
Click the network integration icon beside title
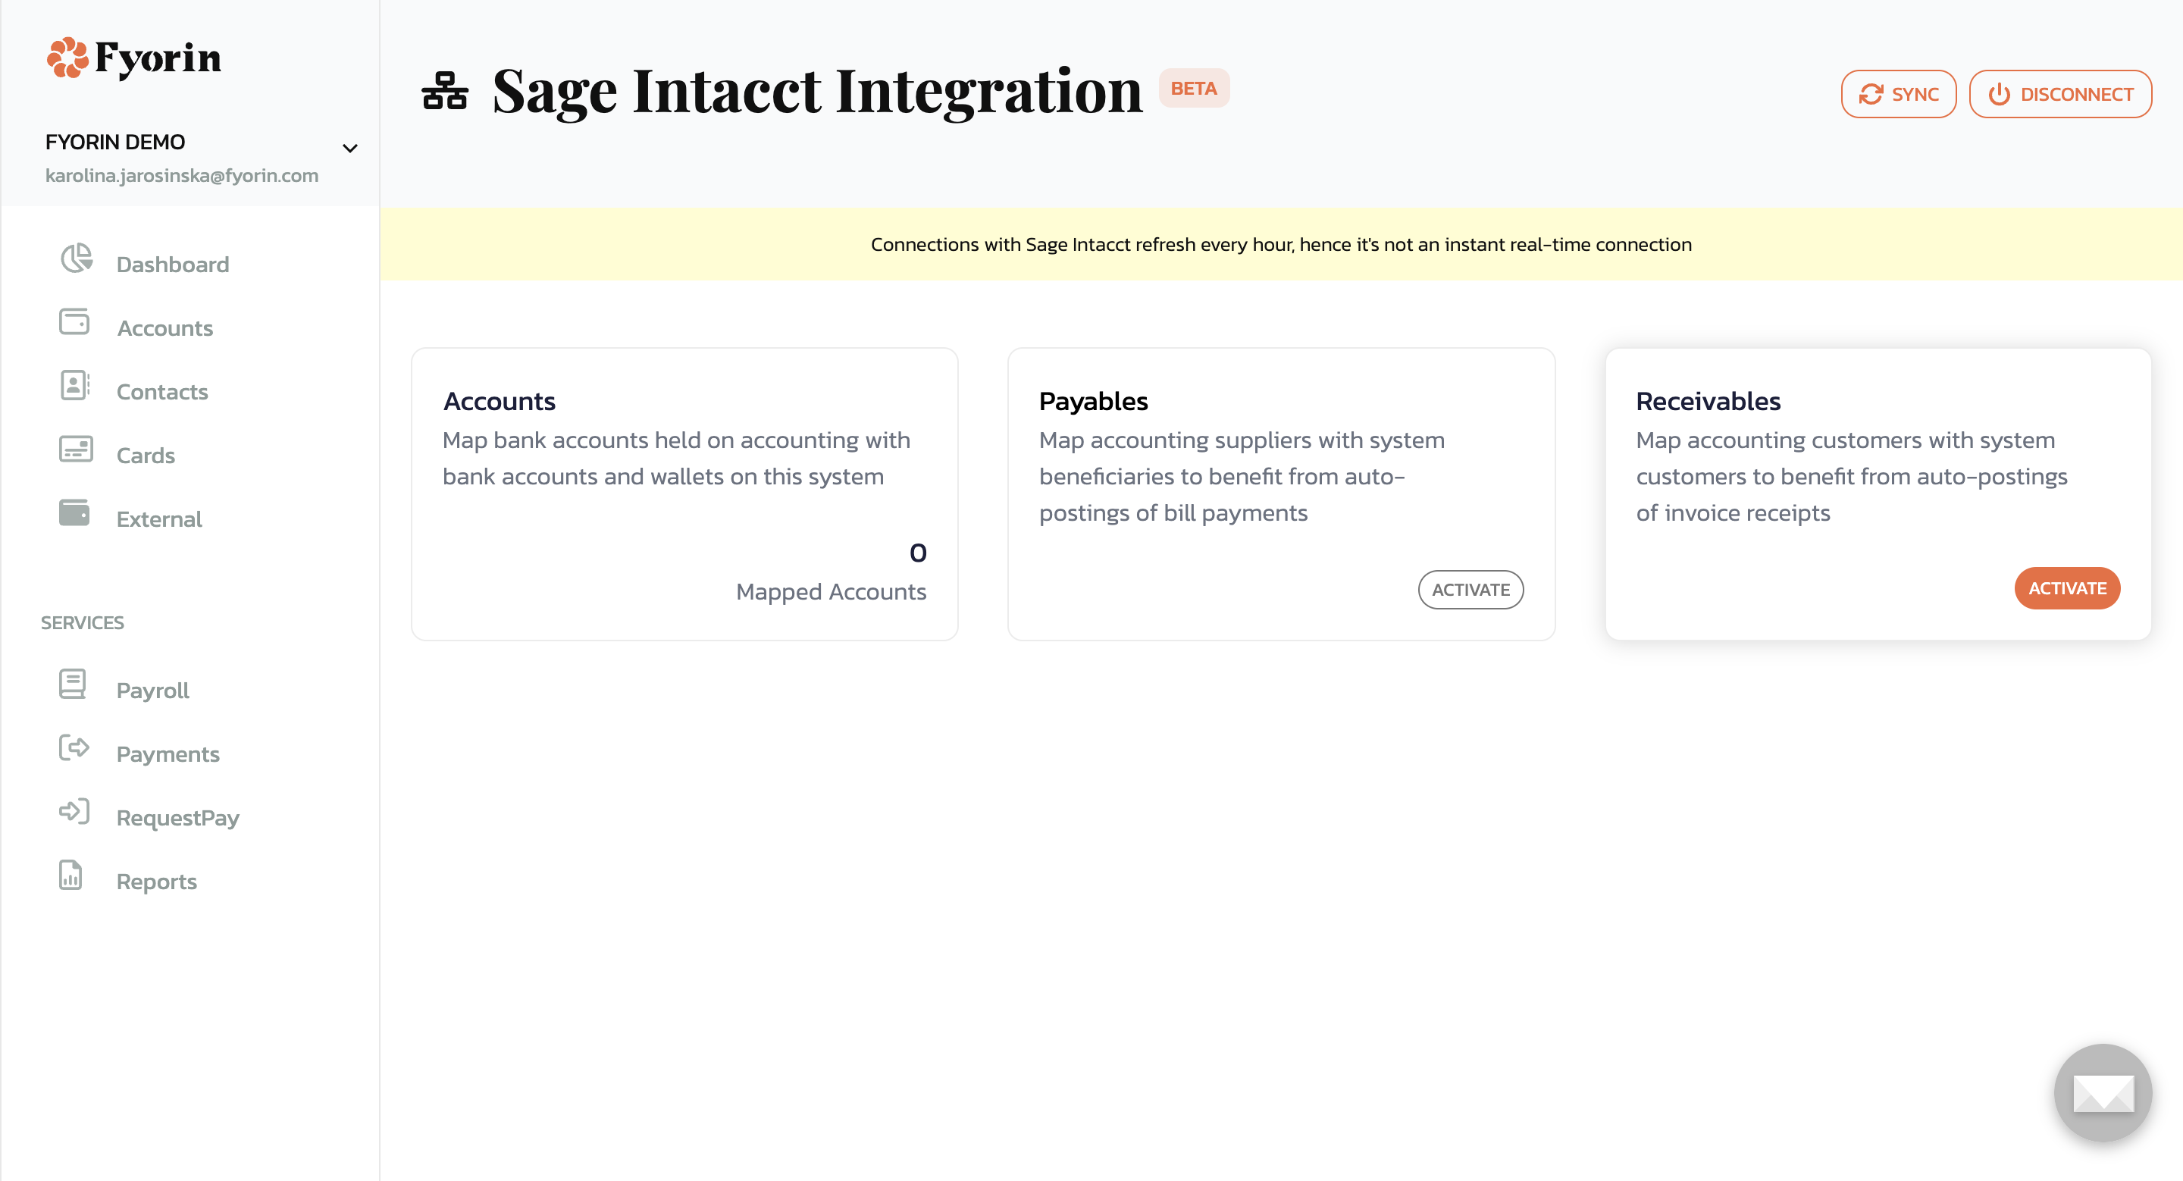[x=445, y=92]
